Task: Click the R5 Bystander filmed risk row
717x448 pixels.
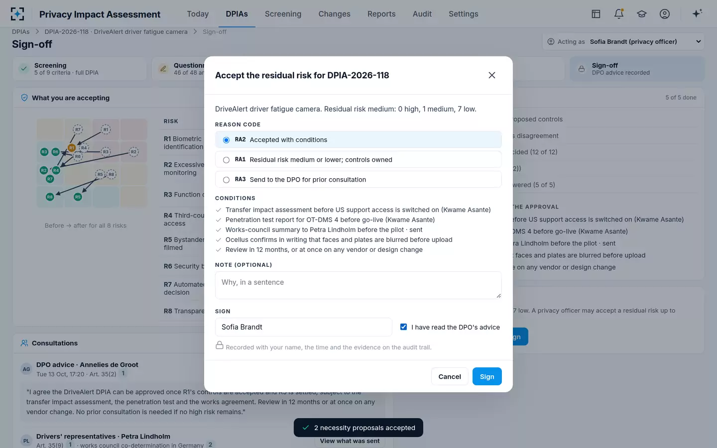Action: 184,243
